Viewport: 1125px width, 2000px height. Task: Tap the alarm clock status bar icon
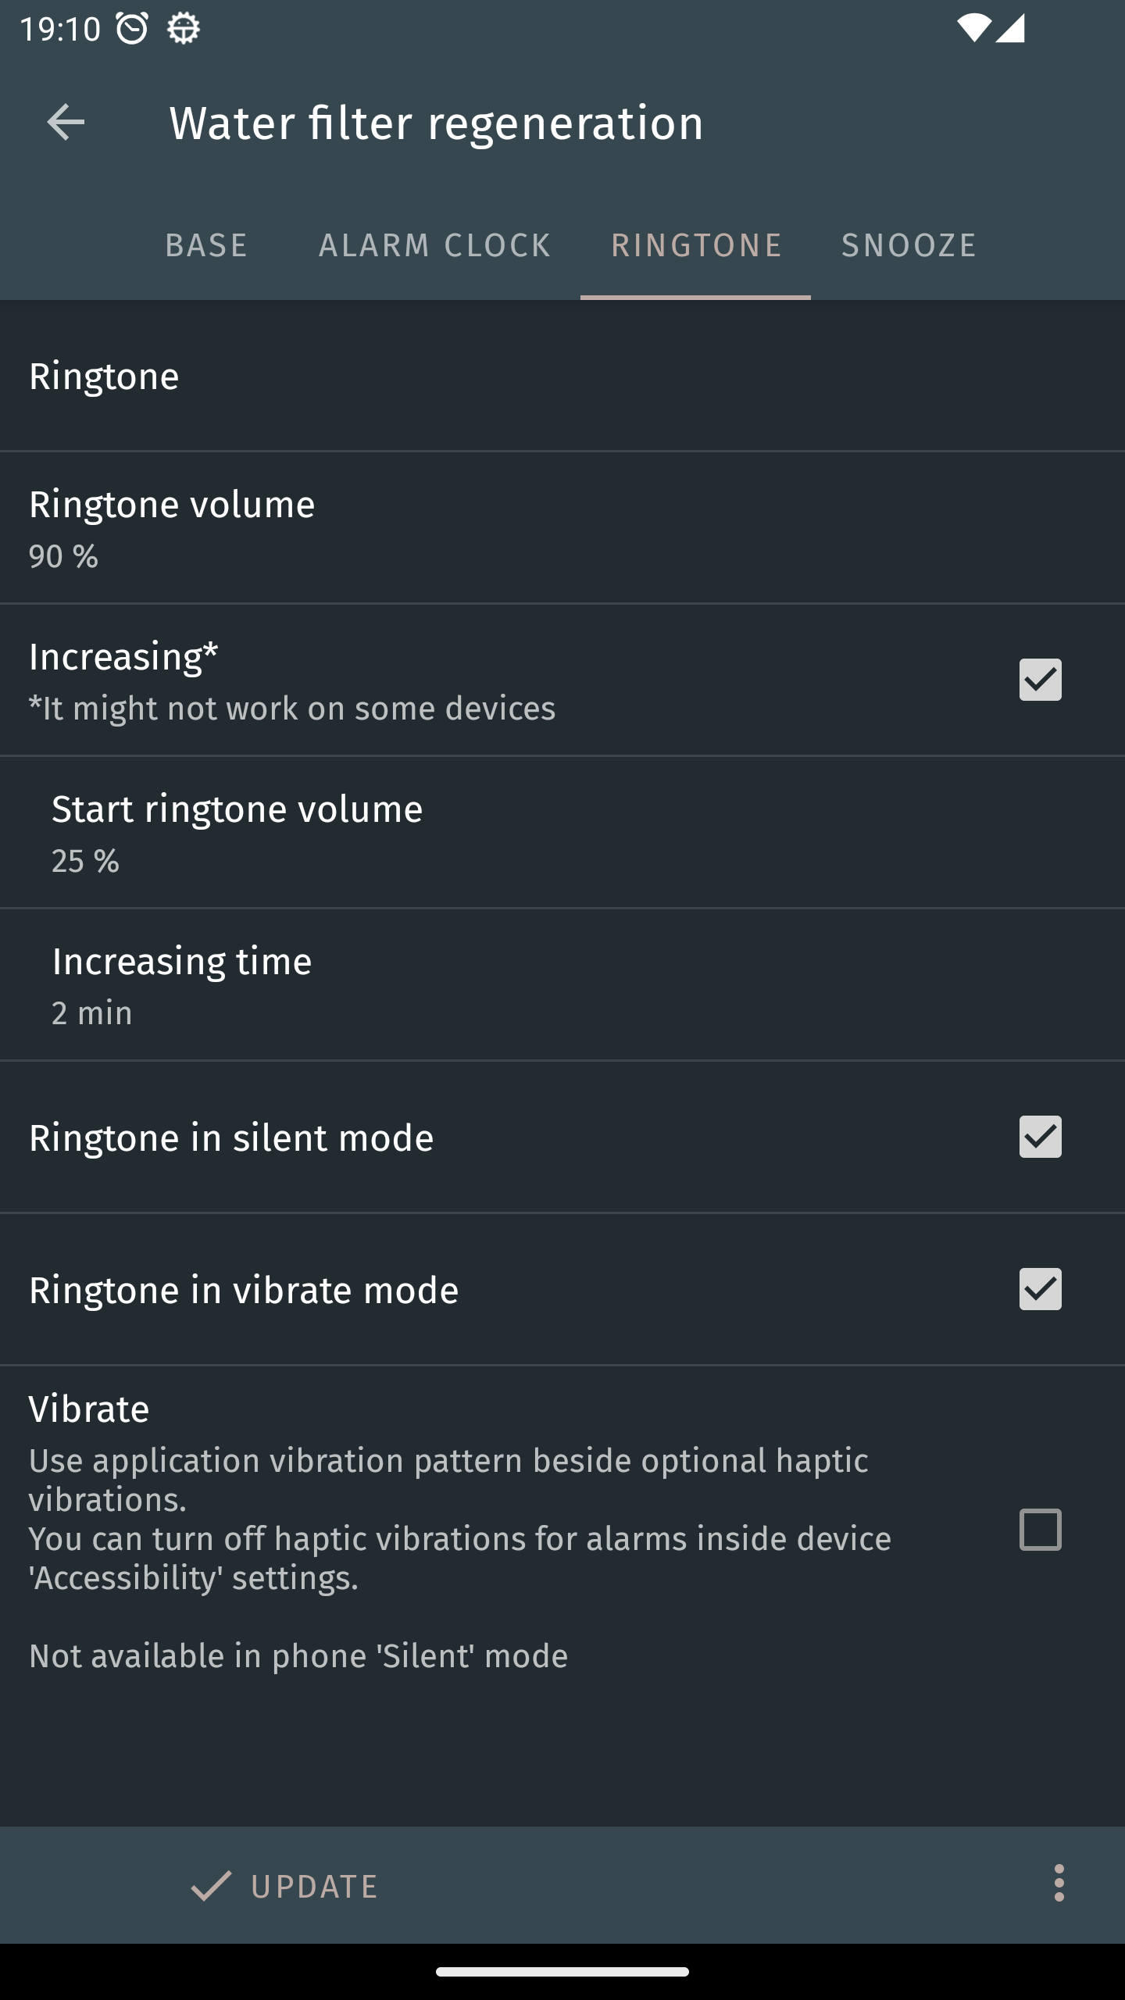[x=132, y=29]
